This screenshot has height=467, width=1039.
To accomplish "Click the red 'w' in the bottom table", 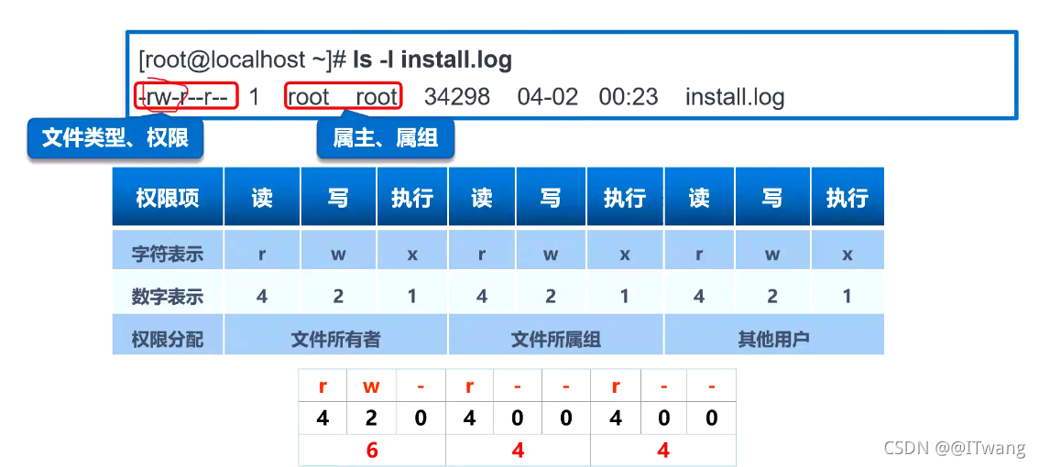I will (x=372, y=386).
